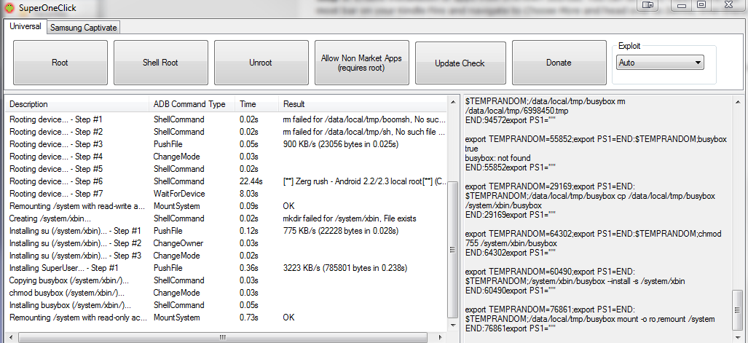Click the horizontal scrollbar thumb
Screen dimensions: 748x343
222,337
